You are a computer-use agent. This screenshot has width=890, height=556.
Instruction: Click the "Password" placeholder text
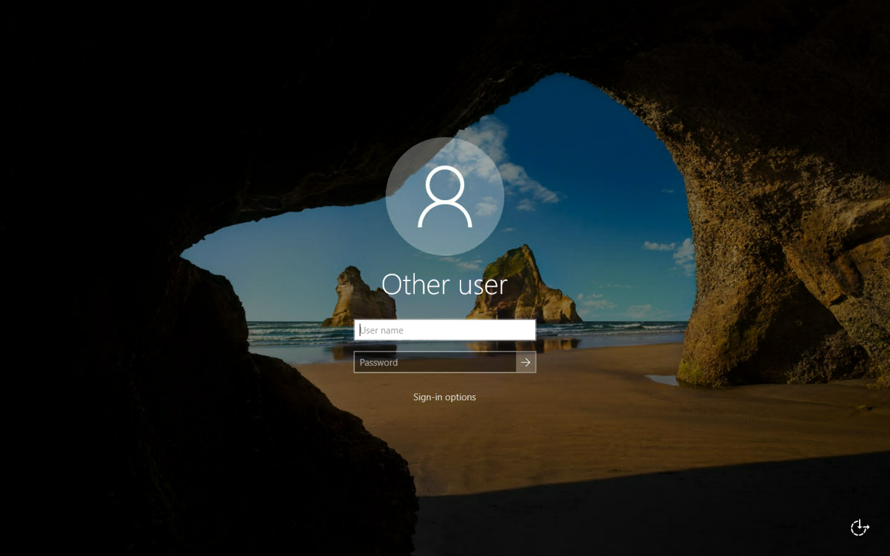(379, 362)
